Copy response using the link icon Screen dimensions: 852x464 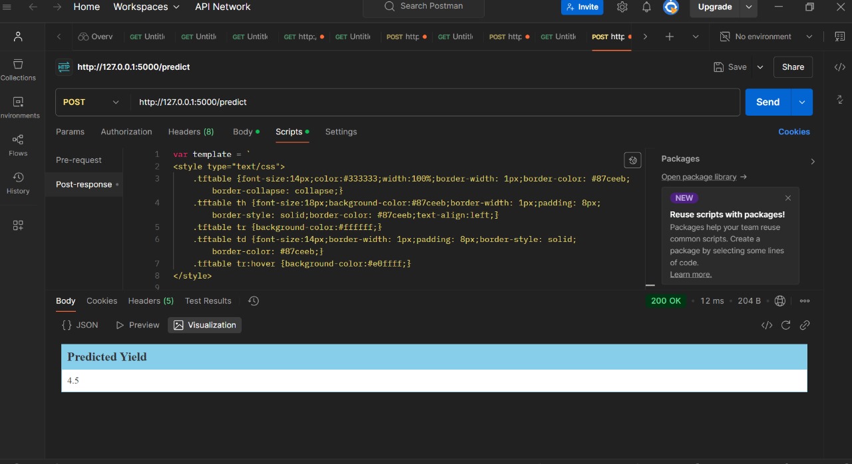[805, 325]
